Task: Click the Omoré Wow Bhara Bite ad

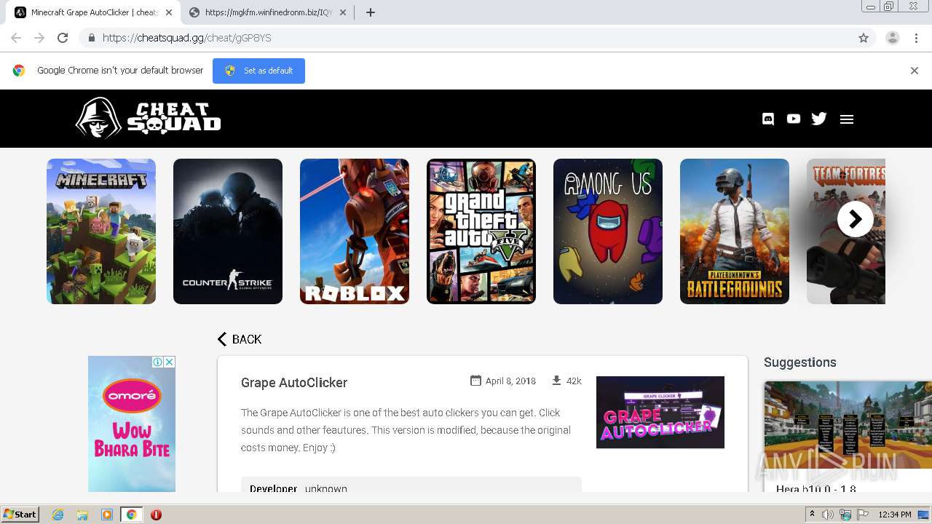Action: pos(132,424)
